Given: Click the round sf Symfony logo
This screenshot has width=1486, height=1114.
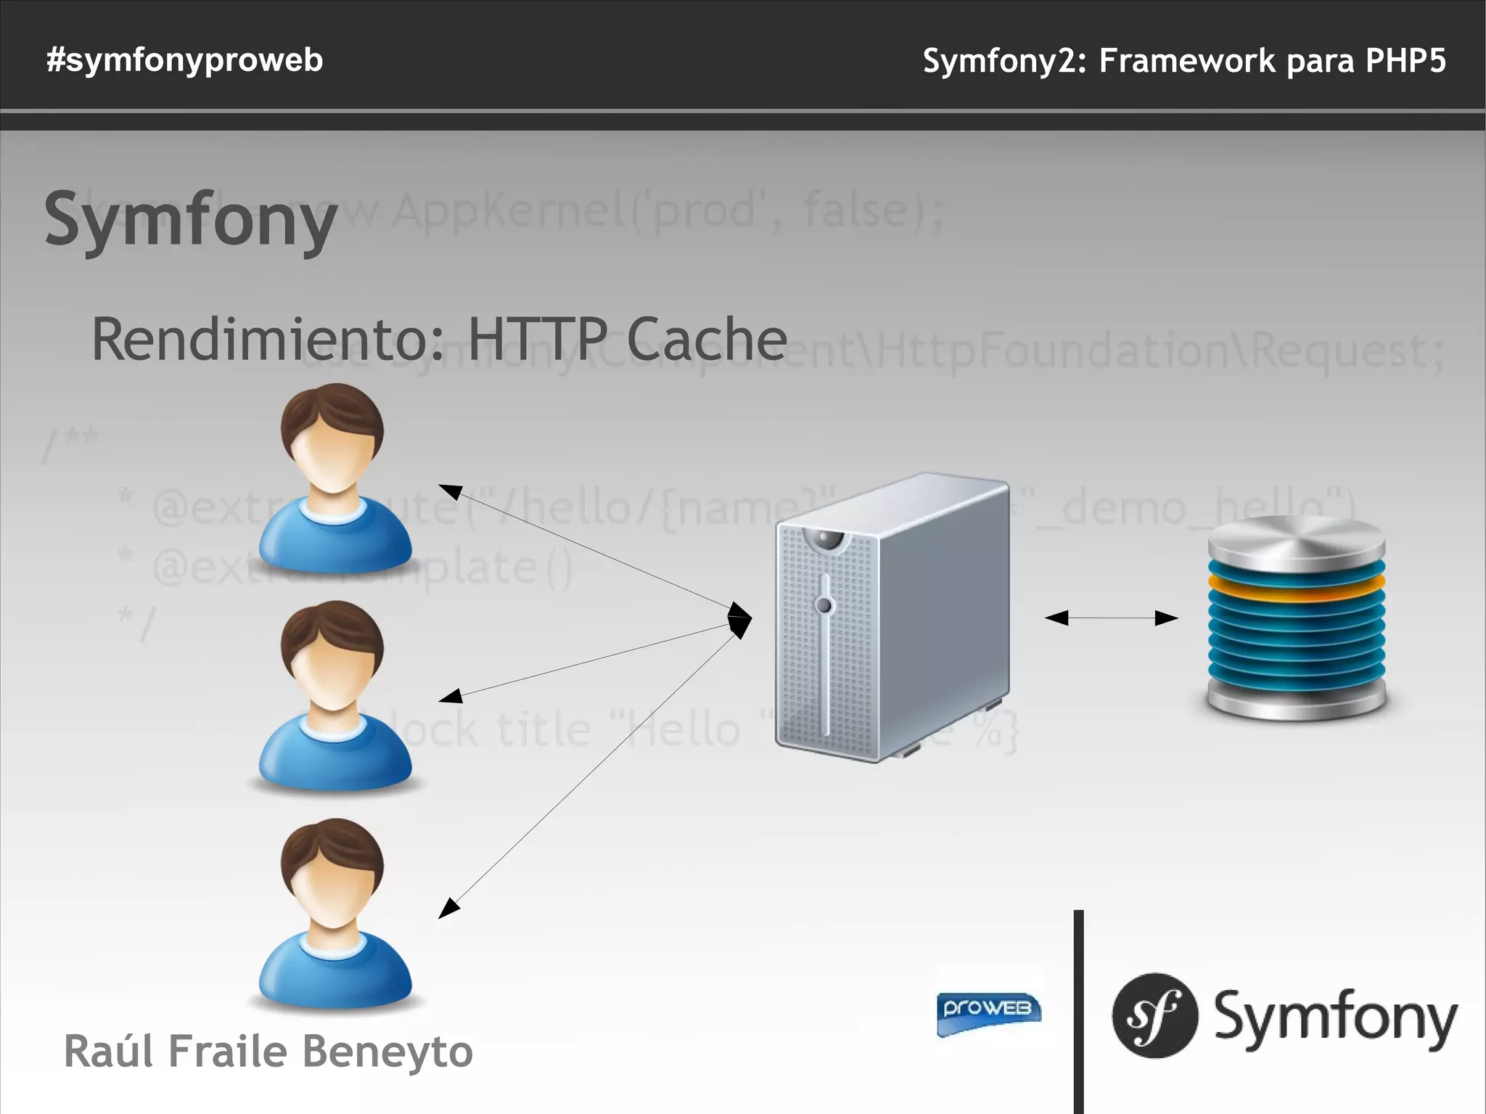Looking at the screenshot, I should tap(1154, 1015).
